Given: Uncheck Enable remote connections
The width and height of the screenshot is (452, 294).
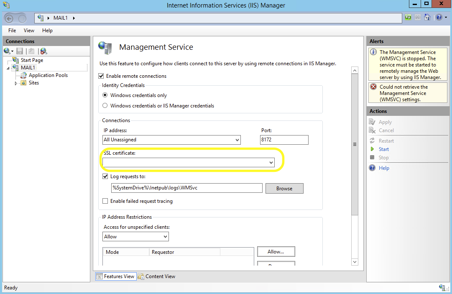Looking at the screenshot, I should click(x=101, y=76).
